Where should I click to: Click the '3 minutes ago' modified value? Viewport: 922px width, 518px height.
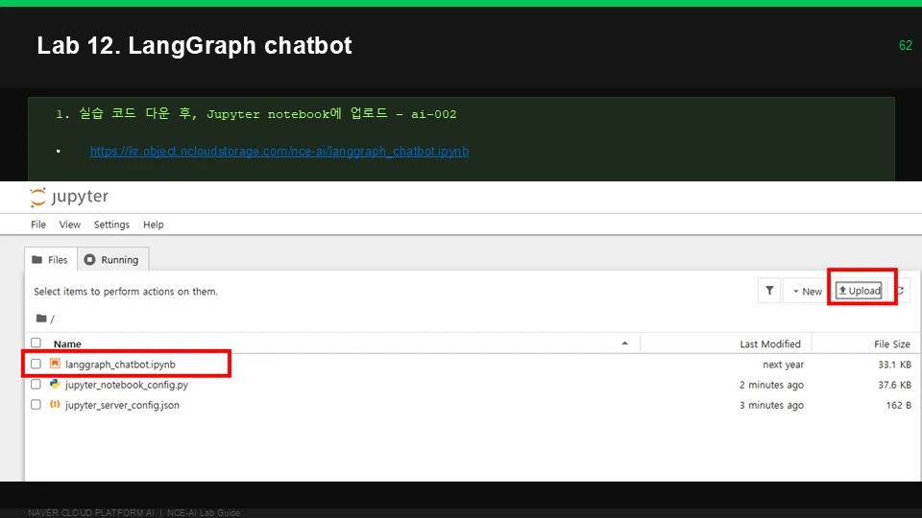coord(771,405)
